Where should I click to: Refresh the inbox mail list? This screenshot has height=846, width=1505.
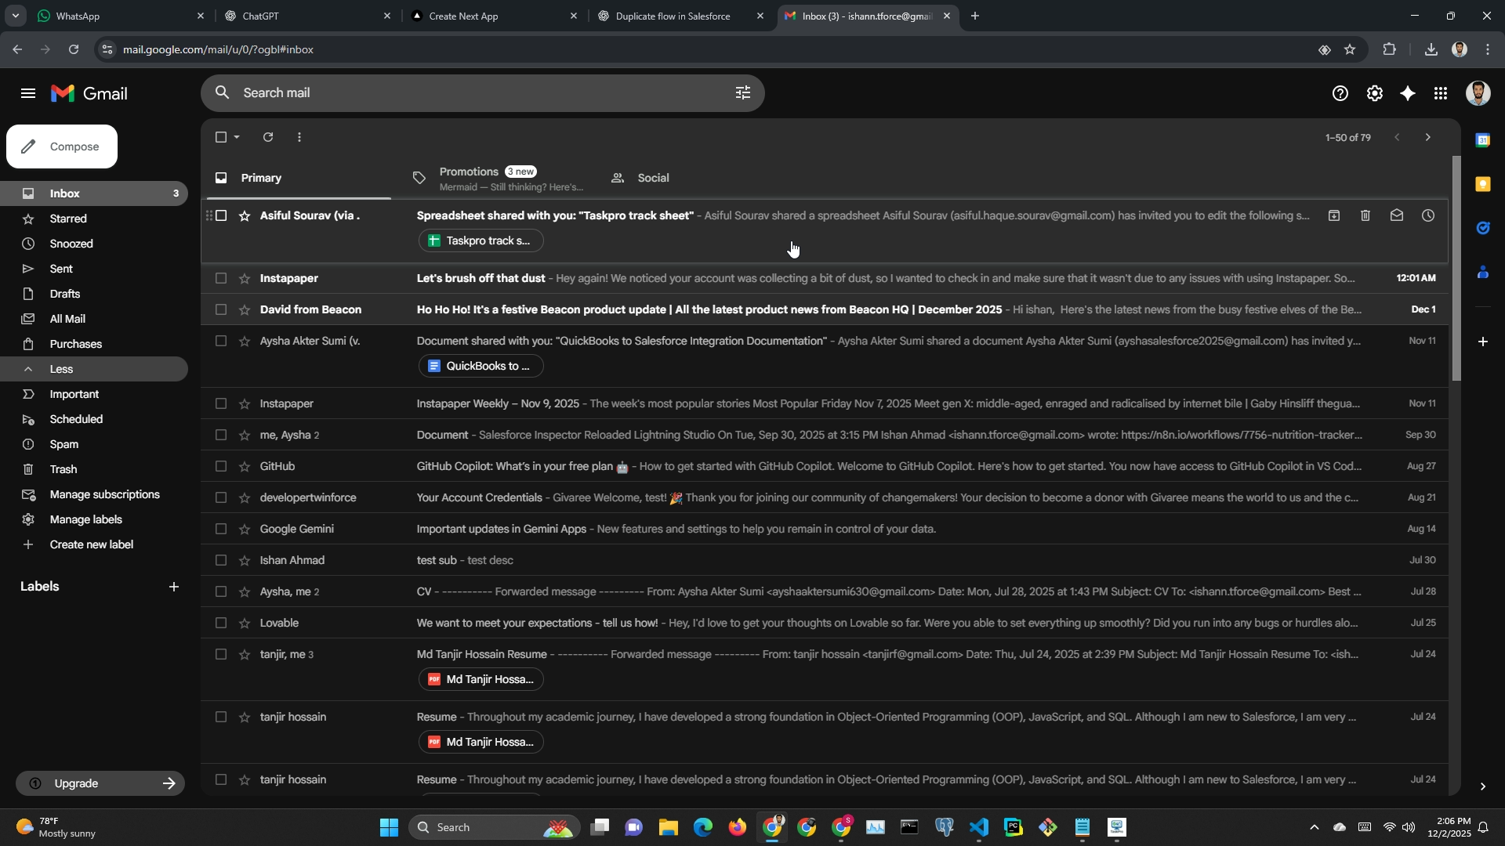click(x=268, y=137)
